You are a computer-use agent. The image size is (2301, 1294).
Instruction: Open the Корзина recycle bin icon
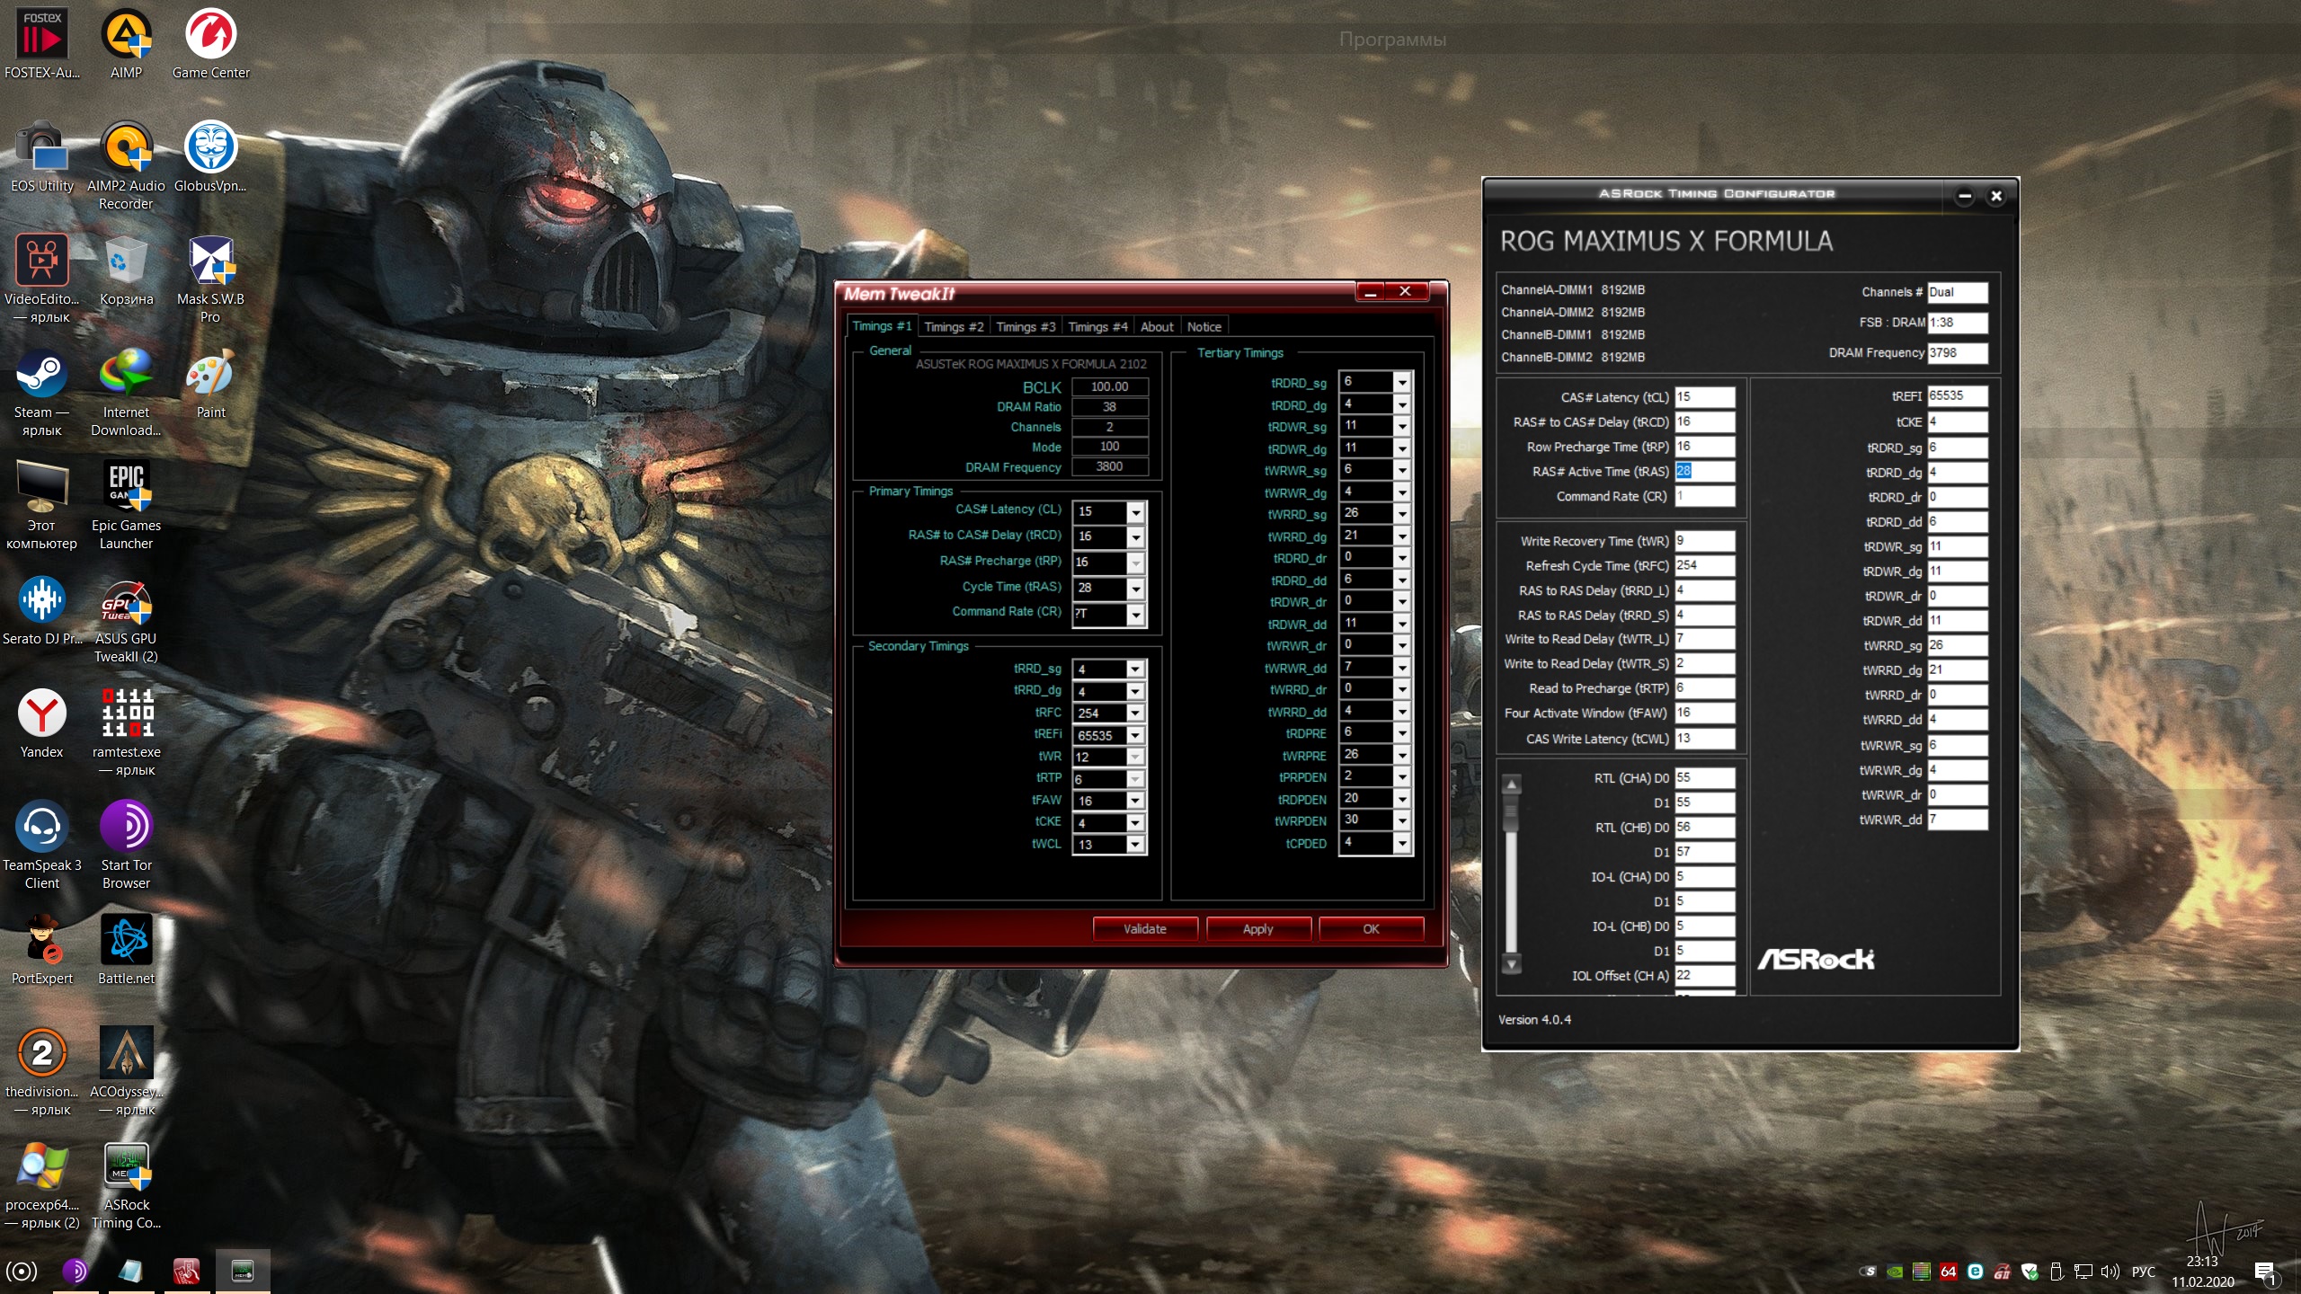tap(126, 262)
